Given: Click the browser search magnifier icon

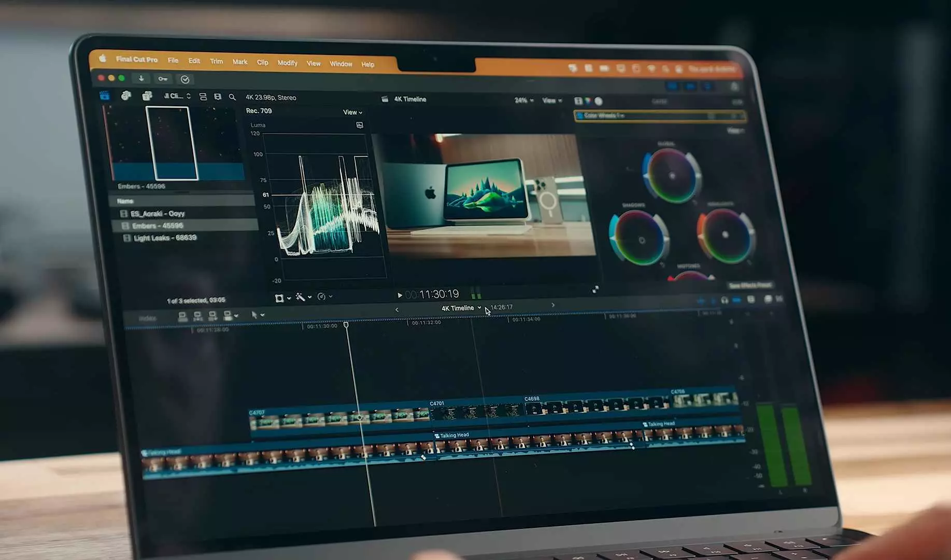Looking at the screenshot, I should coord(232,97).
